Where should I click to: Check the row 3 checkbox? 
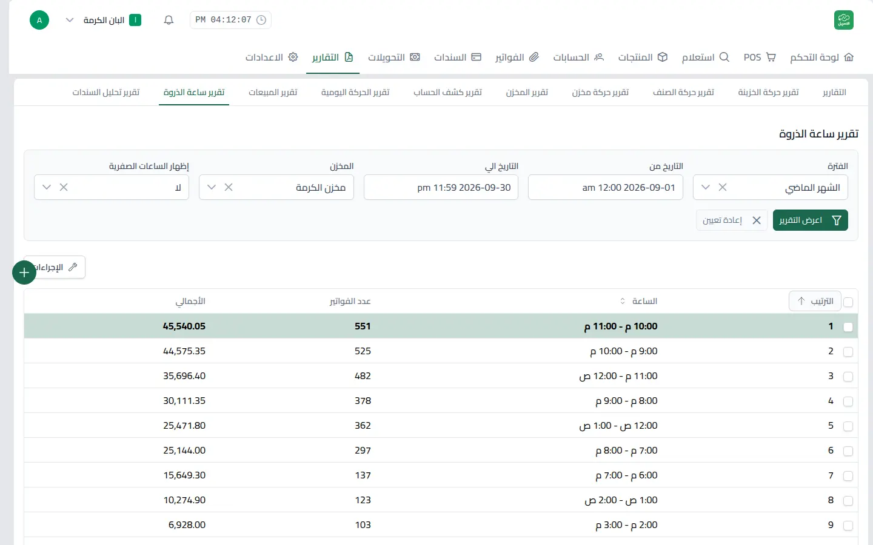(x=848, y=377)
